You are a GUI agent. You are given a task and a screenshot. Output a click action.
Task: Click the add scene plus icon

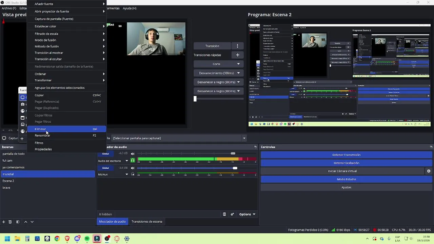click(x=4, y=222)
